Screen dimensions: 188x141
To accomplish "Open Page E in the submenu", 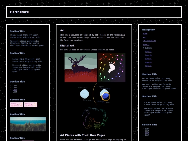I will tap(148, 66).
